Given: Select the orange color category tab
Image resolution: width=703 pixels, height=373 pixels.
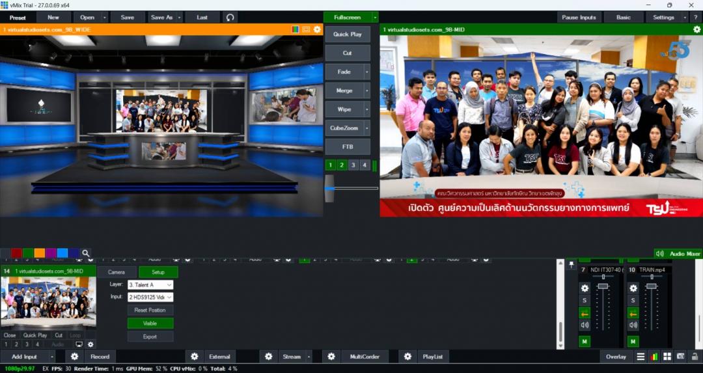Looking at the screenshot, I should click(x=40, y=253).
